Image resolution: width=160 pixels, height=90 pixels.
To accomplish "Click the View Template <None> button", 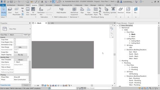I will [20, 59].
